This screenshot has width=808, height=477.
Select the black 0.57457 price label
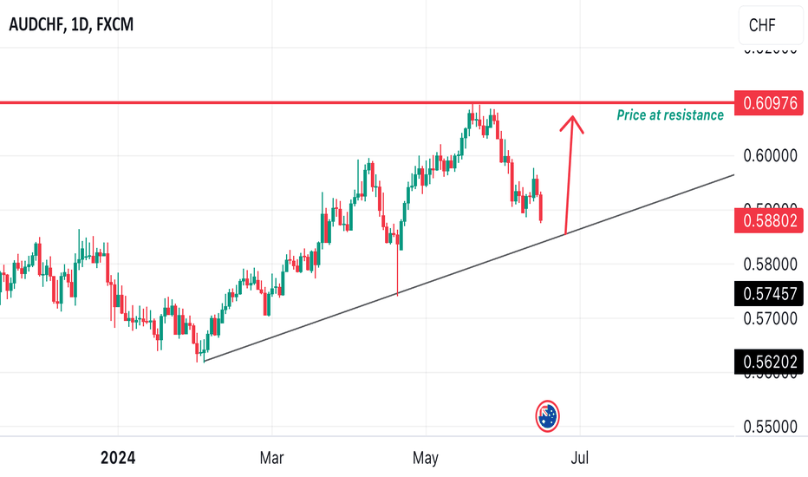(769, 294)
